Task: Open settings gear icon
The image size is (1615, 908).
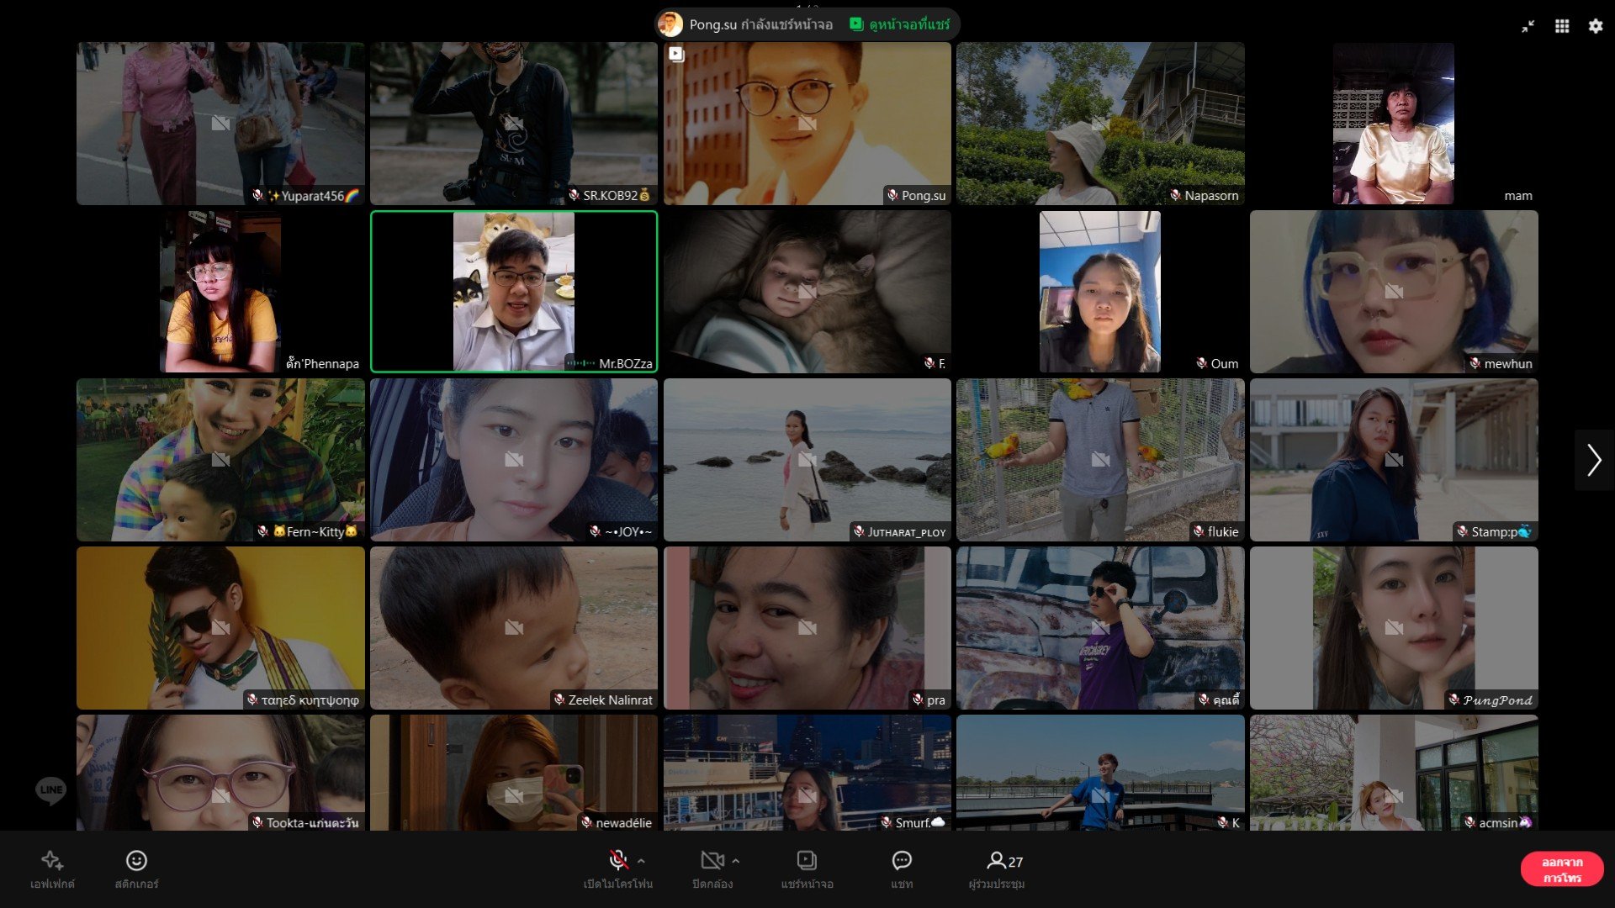Action: coord(1595,26)
